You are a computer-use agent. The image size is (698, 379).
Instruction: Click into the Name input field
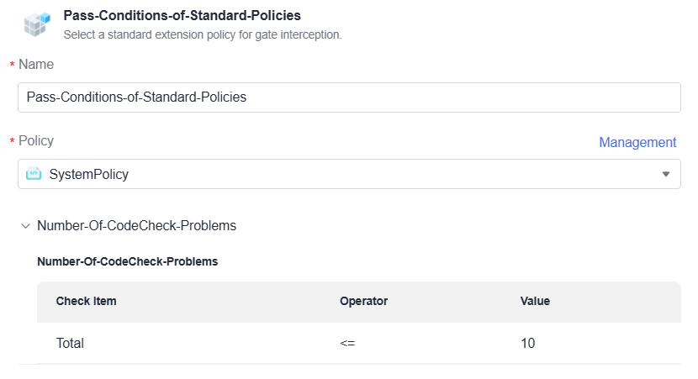[x=348, y=97]
